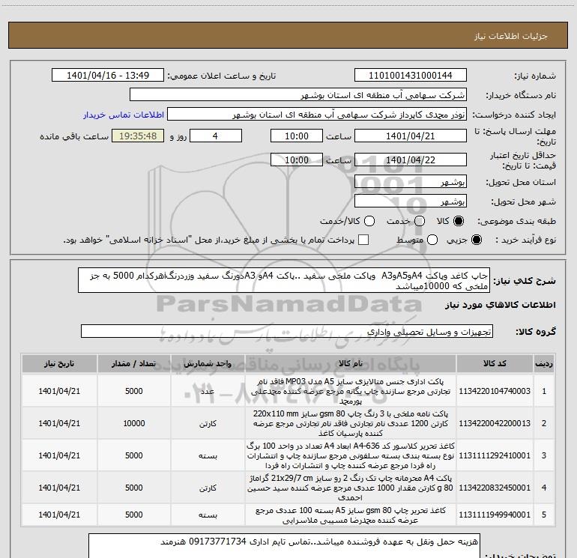
Task: Click the remaining days field showing 4
Action: [x=216, y=136]
